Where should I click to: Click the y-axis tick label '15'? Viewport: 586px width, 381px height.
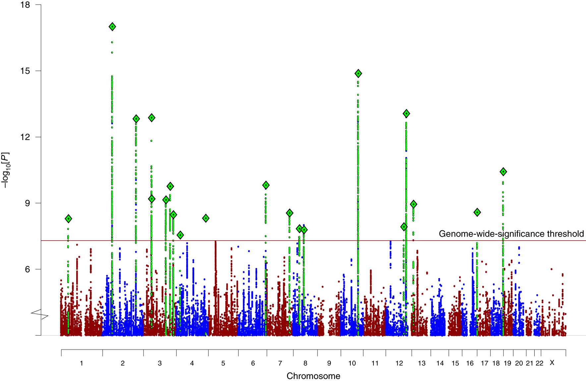(25, 71)
